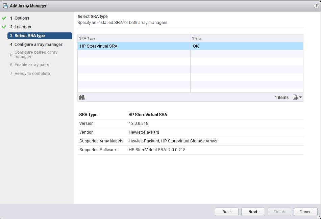Go to step 2 Location

point(21,27)
